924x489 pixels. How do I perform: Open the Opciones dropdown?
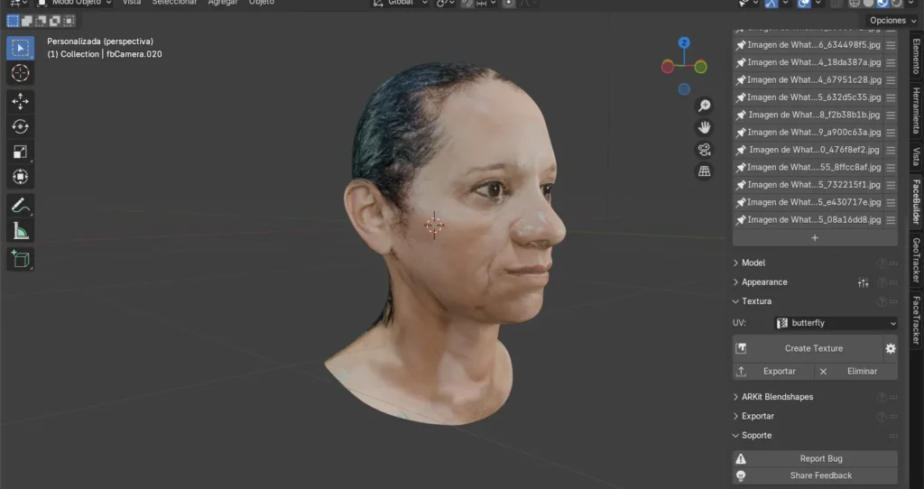click(x=893, y=21)
